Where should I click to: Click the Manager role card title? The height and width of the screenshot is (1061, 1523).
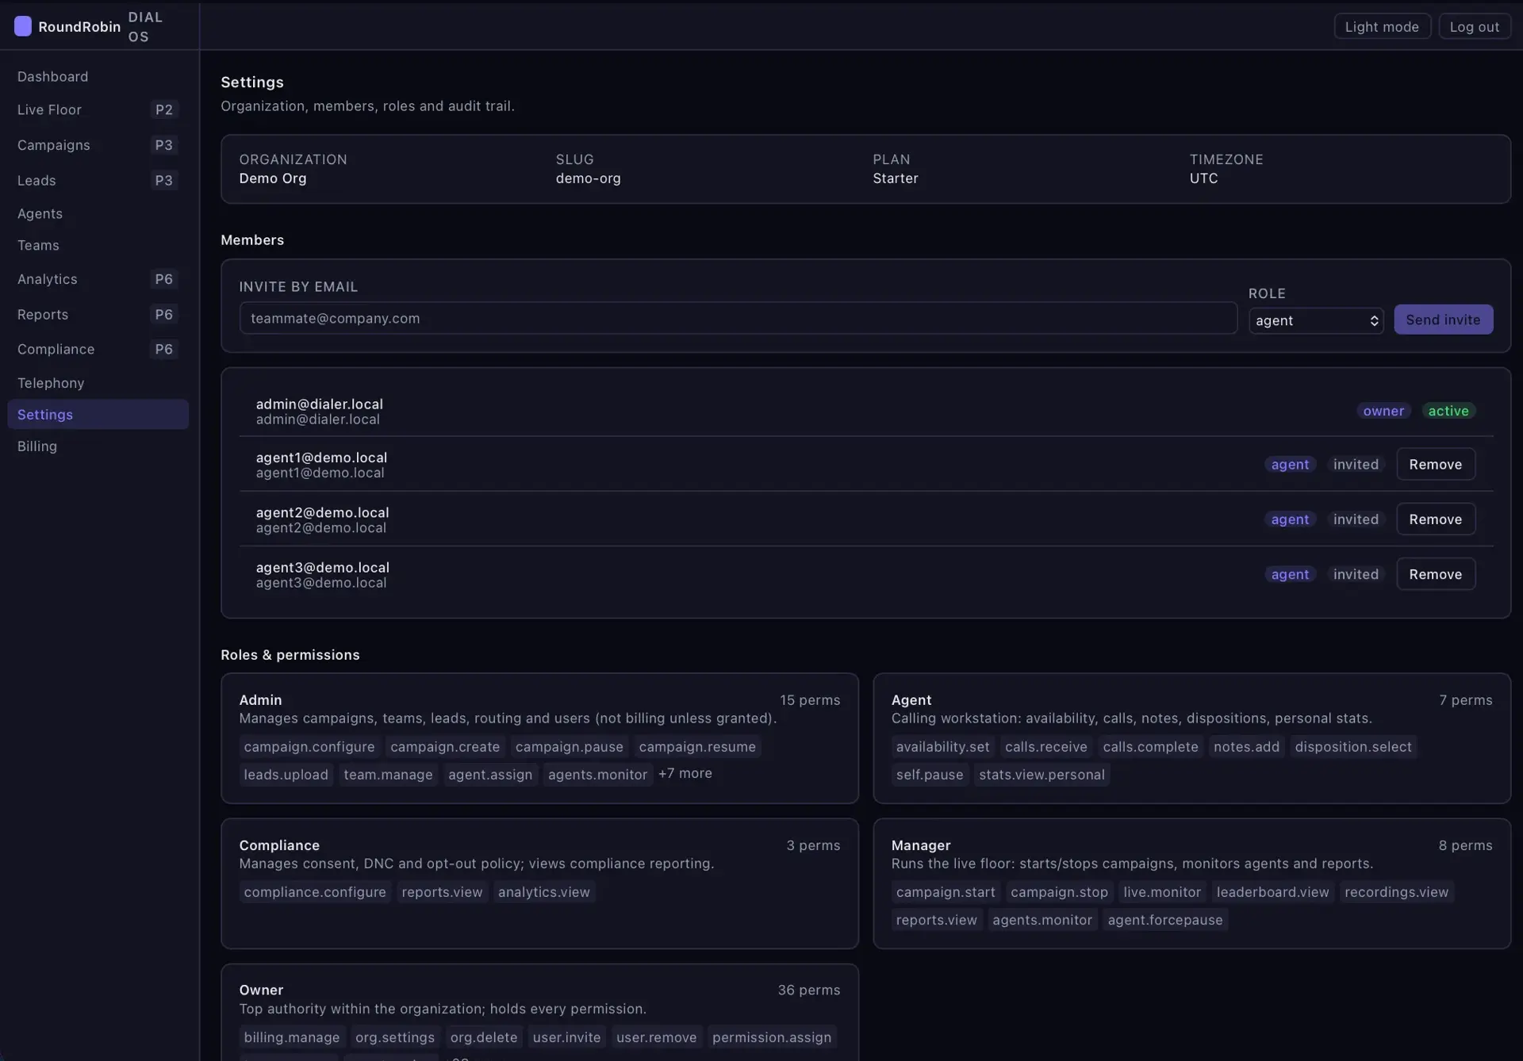[920, 845]
